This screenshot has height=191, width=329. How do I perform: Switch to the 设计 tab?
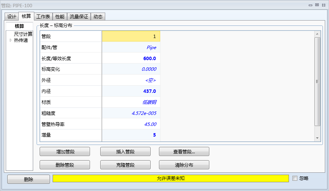pyautogui.click(x=12, y=17)
